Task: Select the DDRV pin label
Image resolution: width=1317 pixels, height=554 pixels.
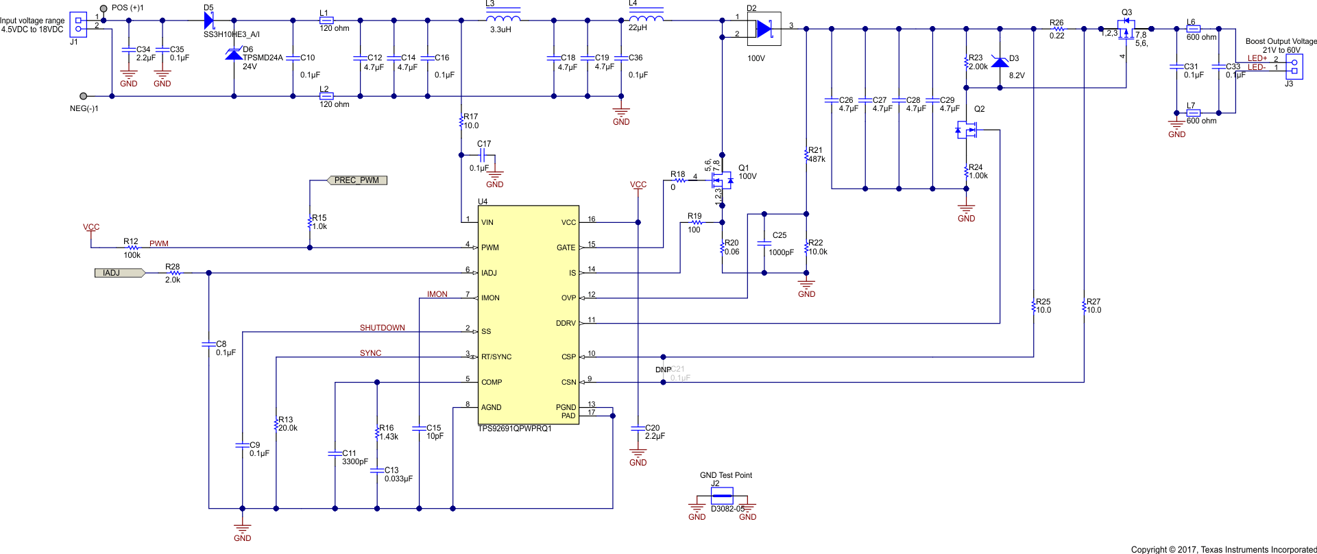Action: pyautogui.click(x=566, y=323)
